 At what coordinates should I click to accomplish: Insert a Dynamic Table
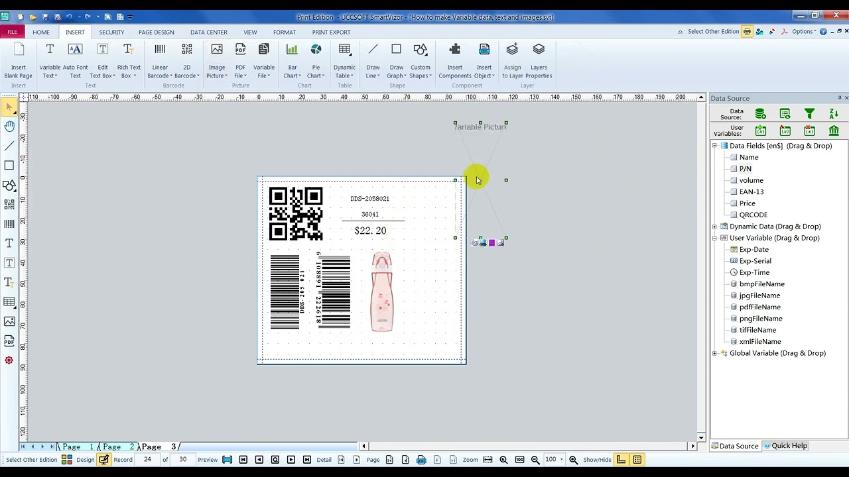(x=344, y=61)
